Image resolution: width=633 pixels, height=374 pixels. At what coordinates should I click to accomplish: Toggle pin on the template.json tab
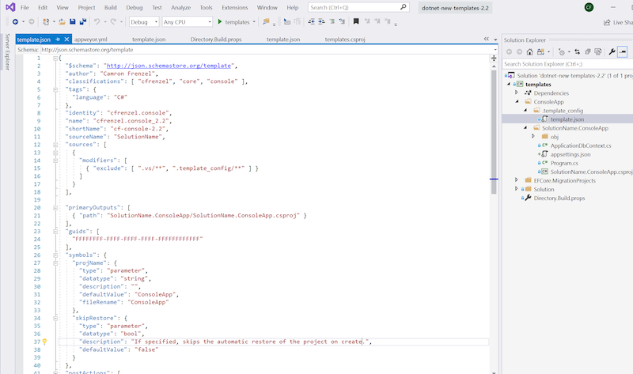tap(58, 39)
